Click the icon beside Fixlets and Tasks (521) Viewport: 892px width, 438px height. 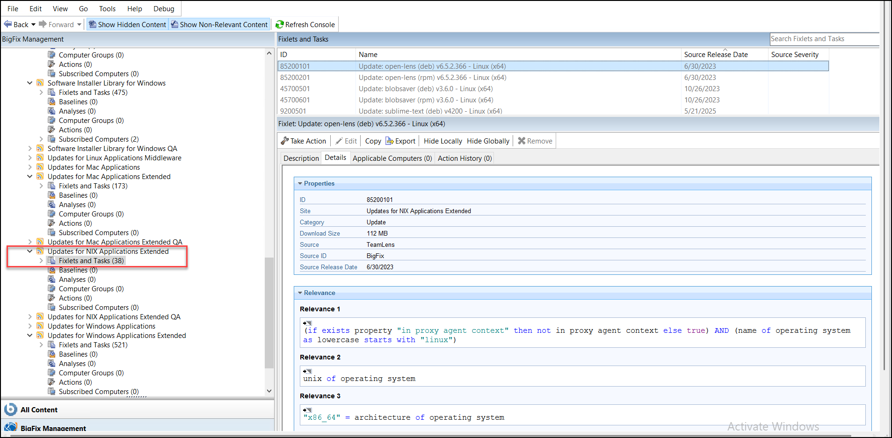click(51, 345)
